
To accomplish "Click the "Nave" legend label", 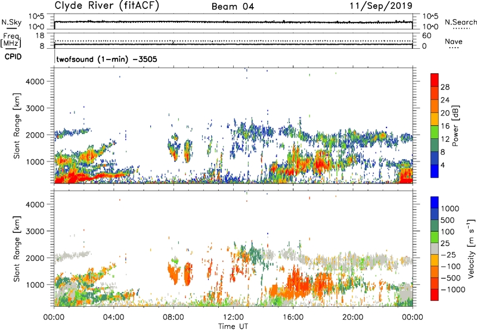I will (454, 42).
